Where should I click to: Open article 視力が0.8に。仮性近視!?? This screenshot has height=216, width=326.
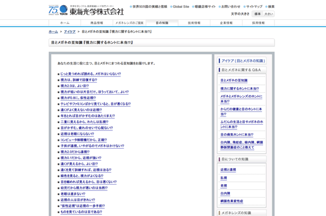point(78,98)
